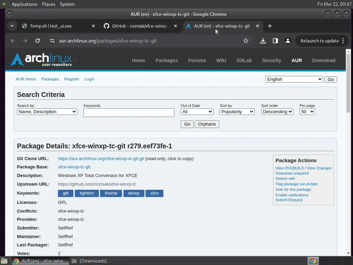Viewport: 353px width, 265px height.
Task: Expand the Per page dropdown
Action: [x=307, y=112]
